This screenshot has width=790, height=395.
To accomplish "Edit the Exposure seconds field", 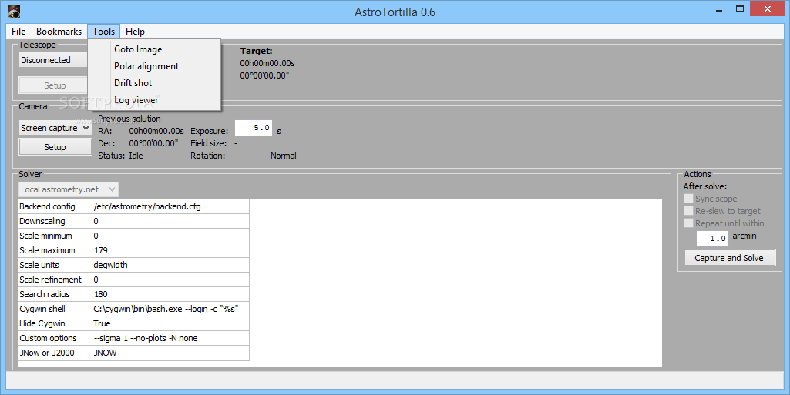I will point(254,128).
